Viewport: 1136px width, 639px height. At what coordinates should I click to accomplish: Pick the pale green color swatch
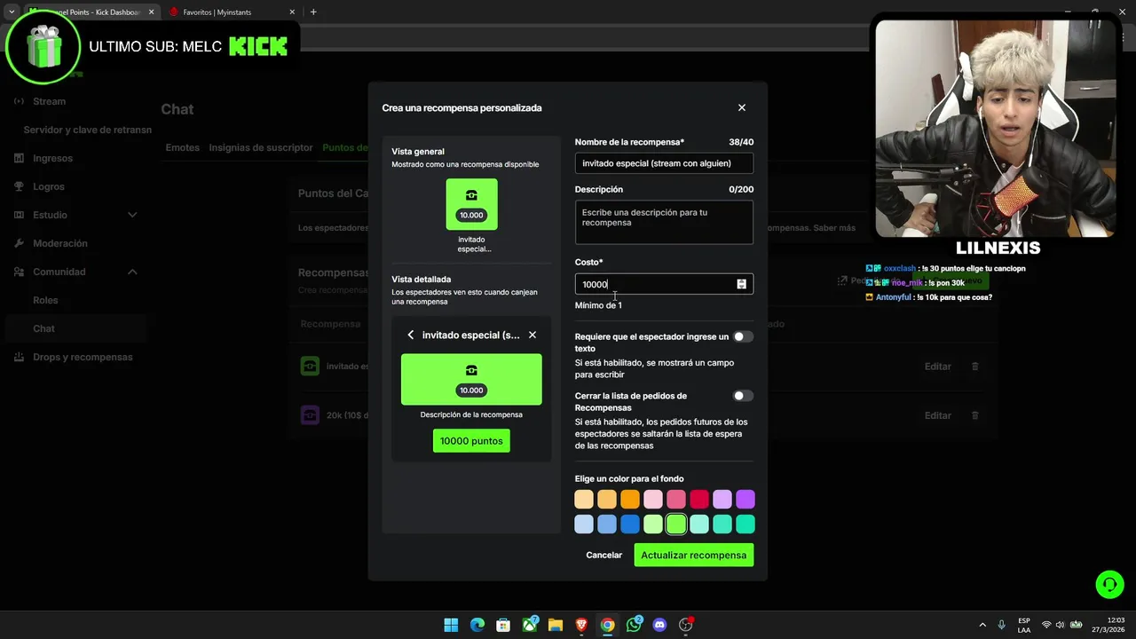pos(653,525)
